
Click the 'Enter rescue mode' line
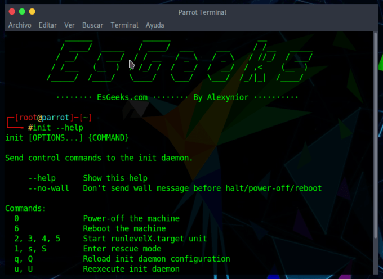(x=122, y=249)
